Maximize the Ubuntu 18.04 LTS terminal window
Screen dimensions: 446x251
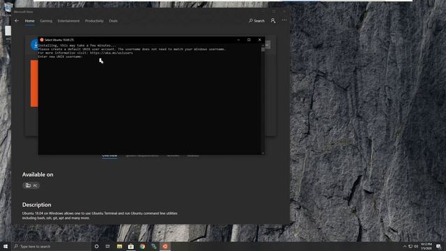pos(249,40)
